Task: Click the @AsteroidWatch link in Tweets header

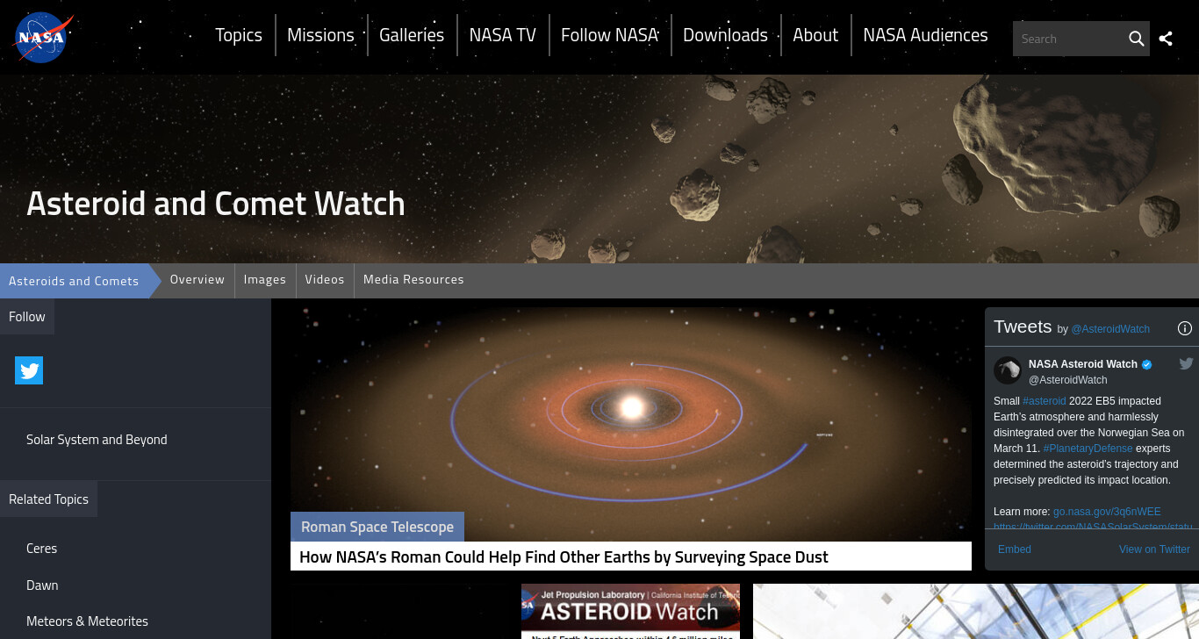Action: coord(1110,329)
